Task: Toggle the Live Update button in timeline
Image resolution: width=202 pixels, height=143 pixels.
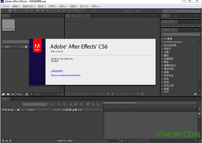Action: [x=59, y=104]
